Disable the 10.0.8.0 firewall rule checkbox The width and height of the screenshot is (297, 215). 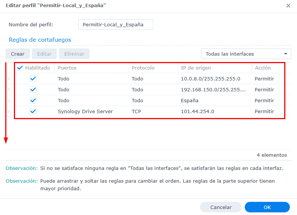(x=33, y=79)
